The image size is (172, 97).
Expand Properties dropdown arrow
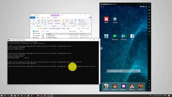click(x=72, y=24)
